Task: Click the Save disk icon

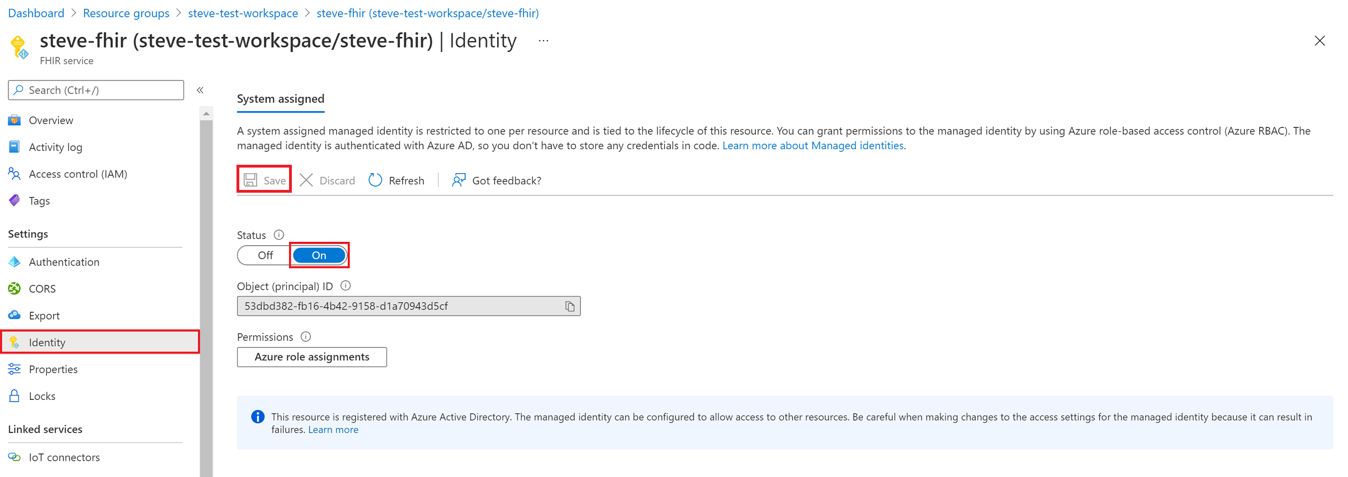Action: [x=250, y=180]
